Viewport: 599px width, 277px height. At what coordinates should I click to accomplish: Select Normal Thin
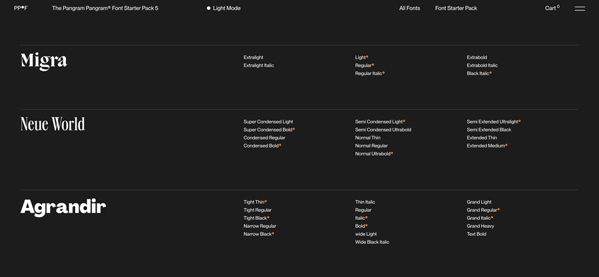(x=368, y=138)
